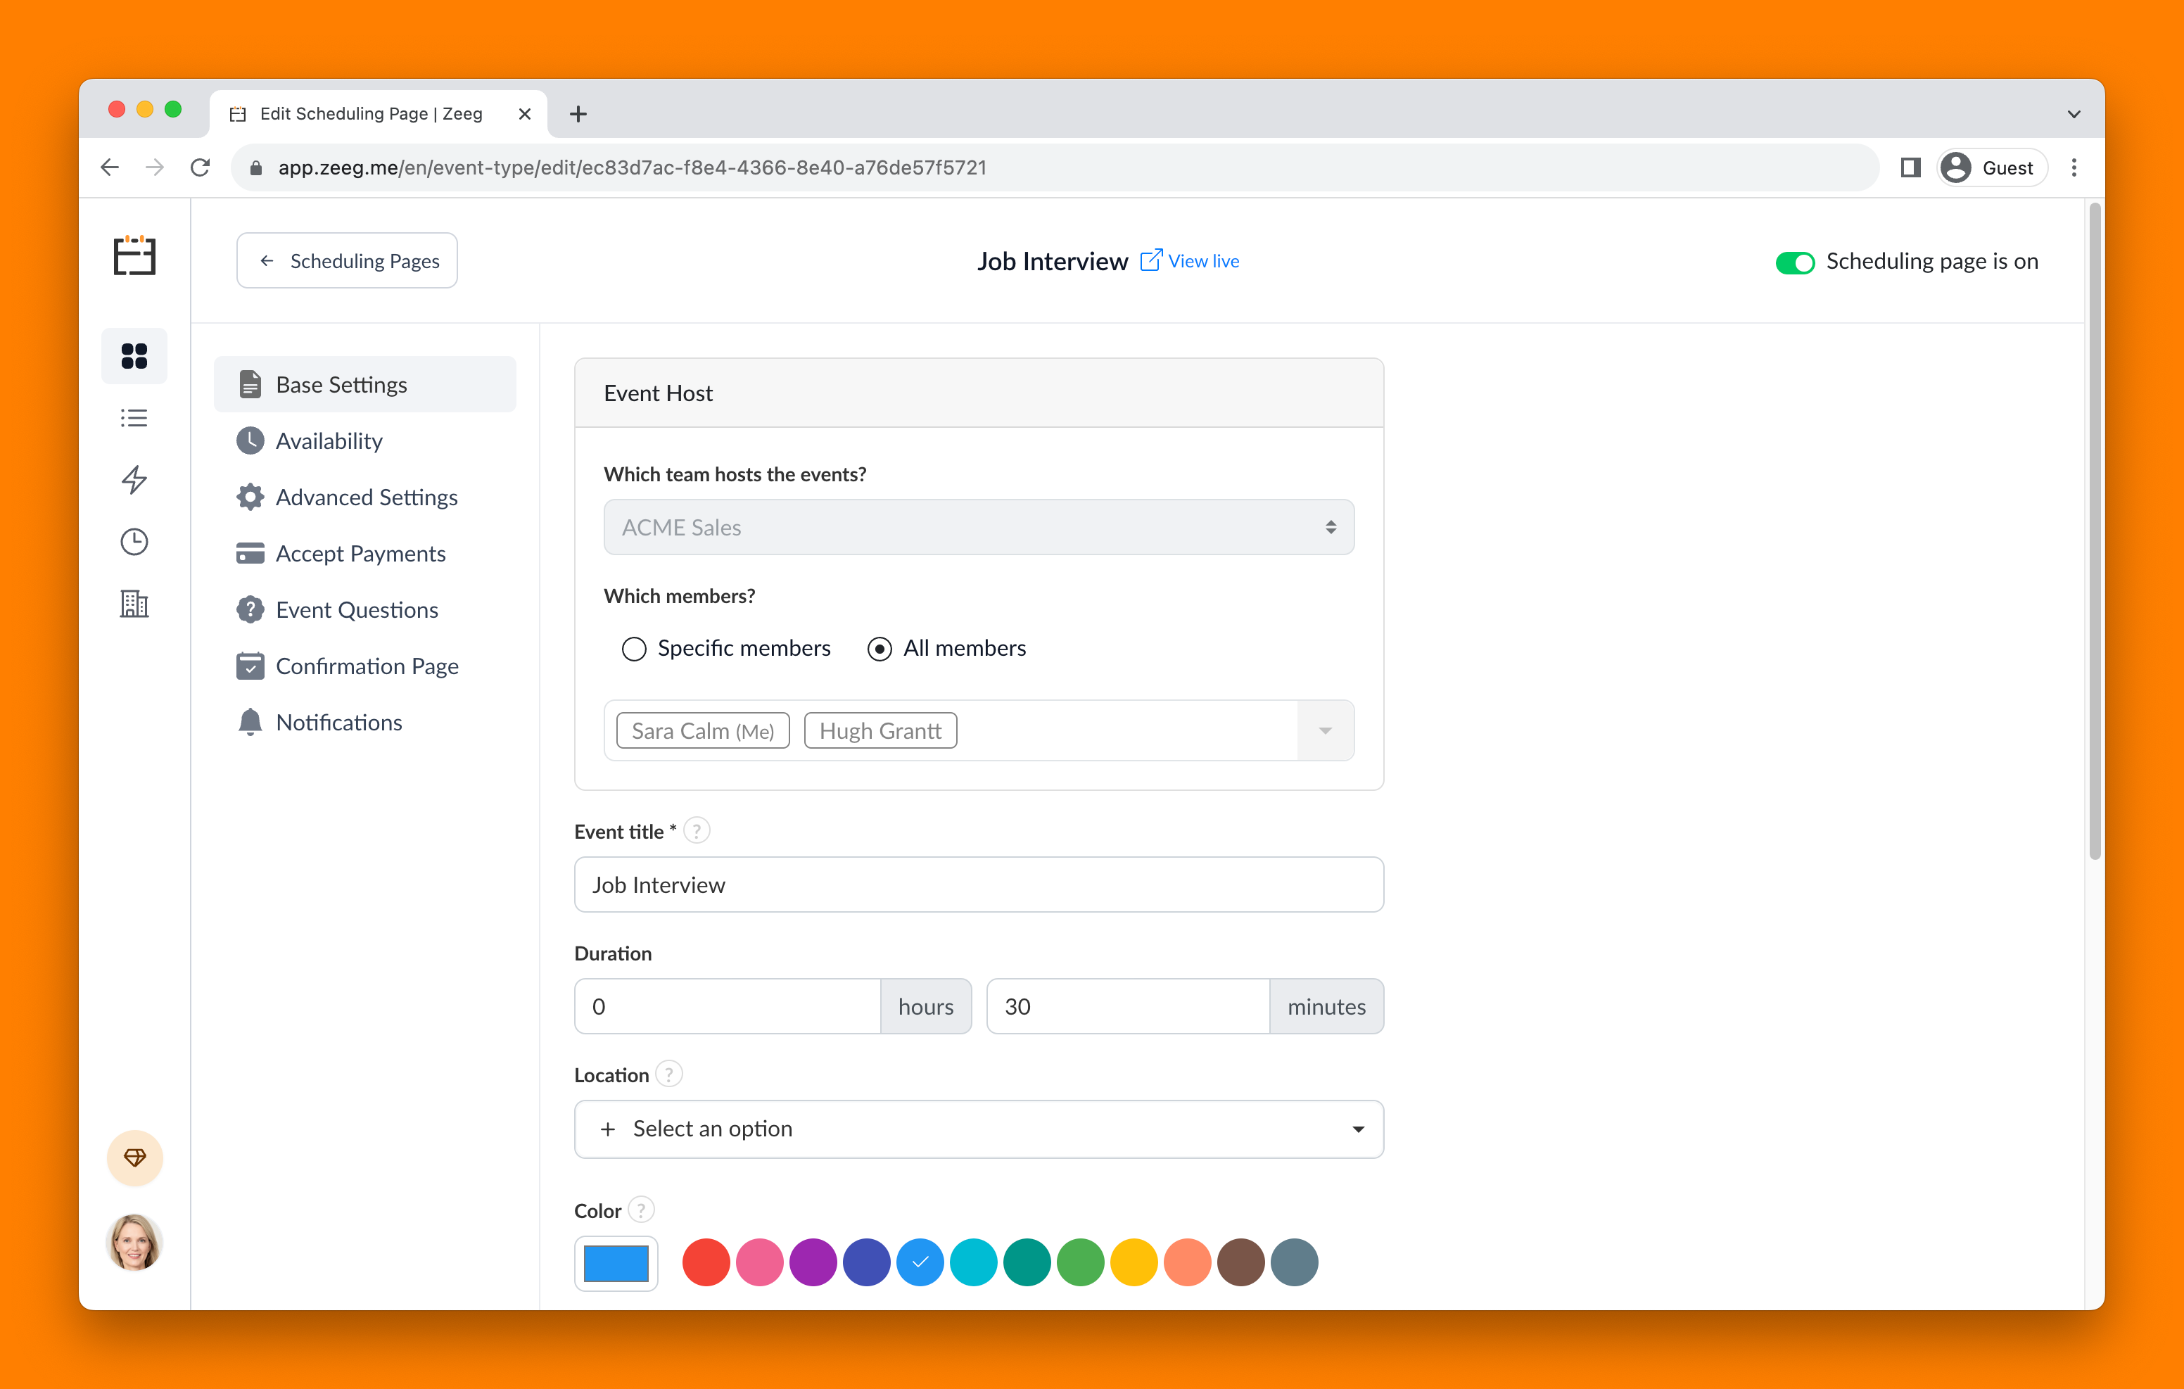Image resolution: width=2184 pixels, height=1389 pixels.
Task: Expand the Location Select an option dropdown
Action: point(978,1129)
